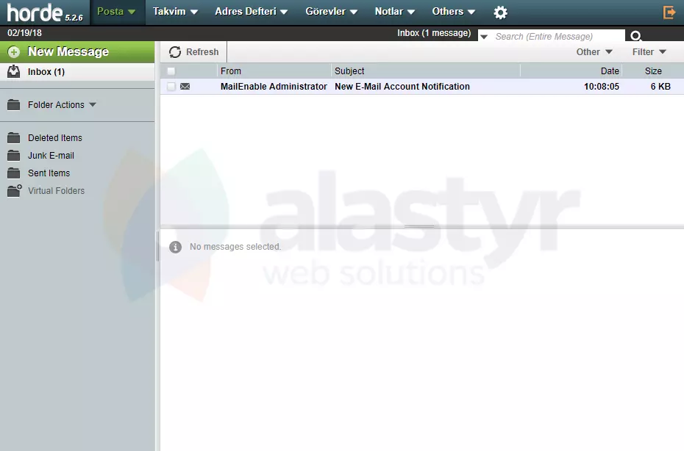Open the Others menu
684x451 pixels.
click(x=453, y=12)
